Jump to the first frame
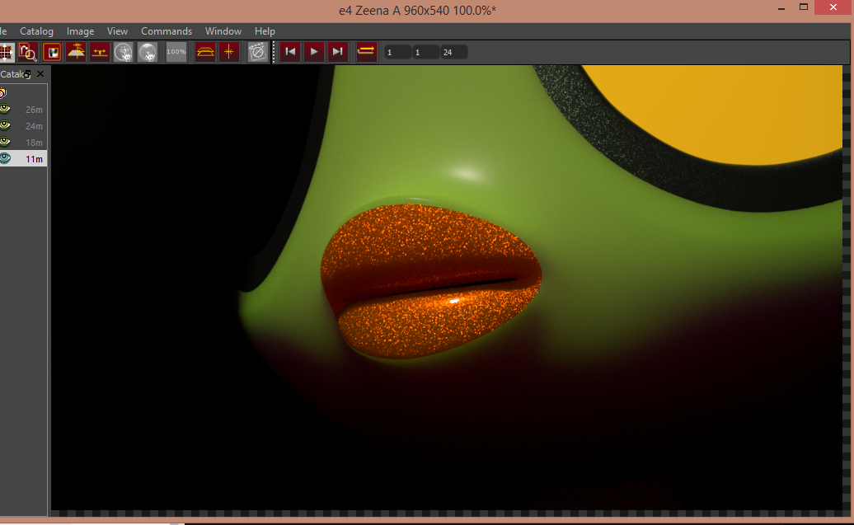The width and height of the screenshot is (854, 525). (290, 52)
